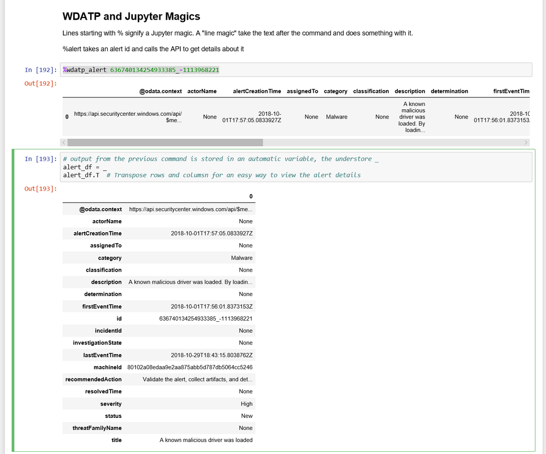The image size is (546, 454).
Task: Click the transposed table column header 0
Action: coord(251,196)
